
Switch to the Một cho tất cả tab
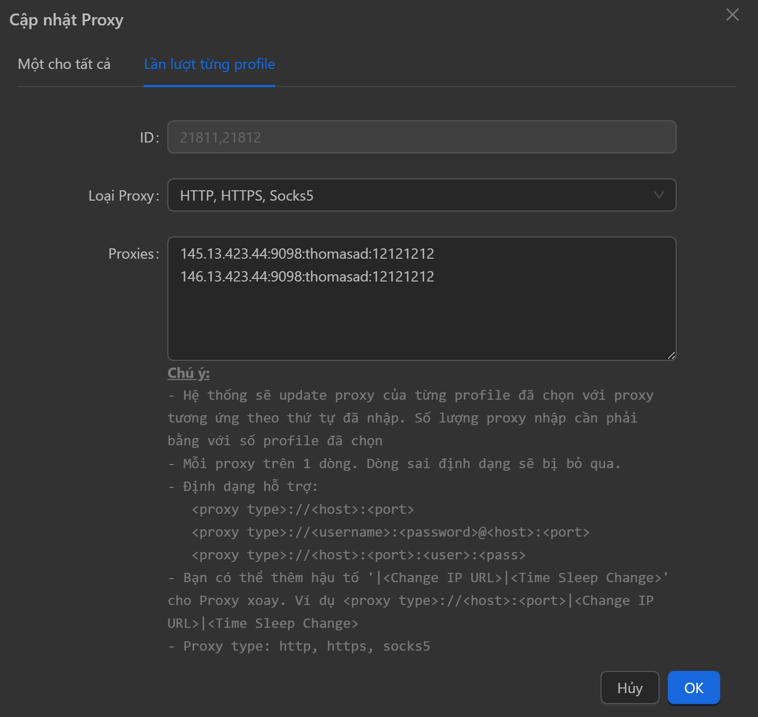click(64, 64)
